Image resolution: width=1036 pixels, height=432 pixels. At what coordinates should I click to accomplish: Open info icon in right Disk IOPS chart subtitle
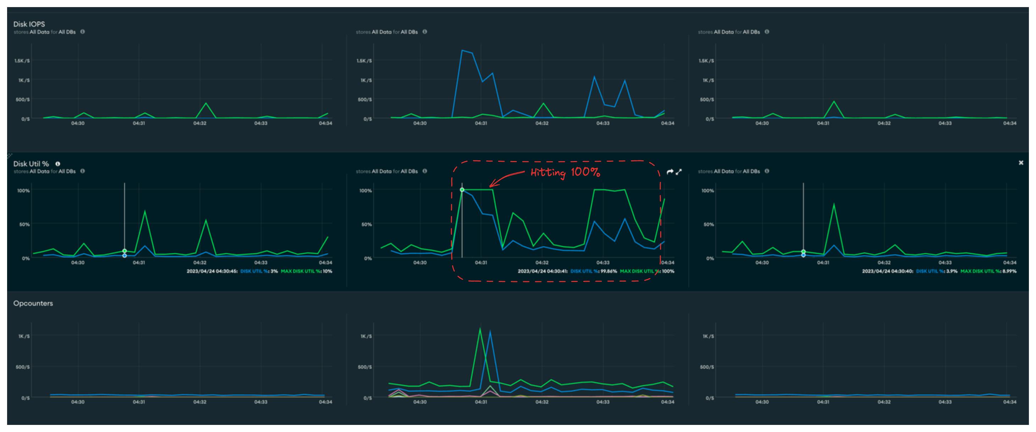point(767,32)
